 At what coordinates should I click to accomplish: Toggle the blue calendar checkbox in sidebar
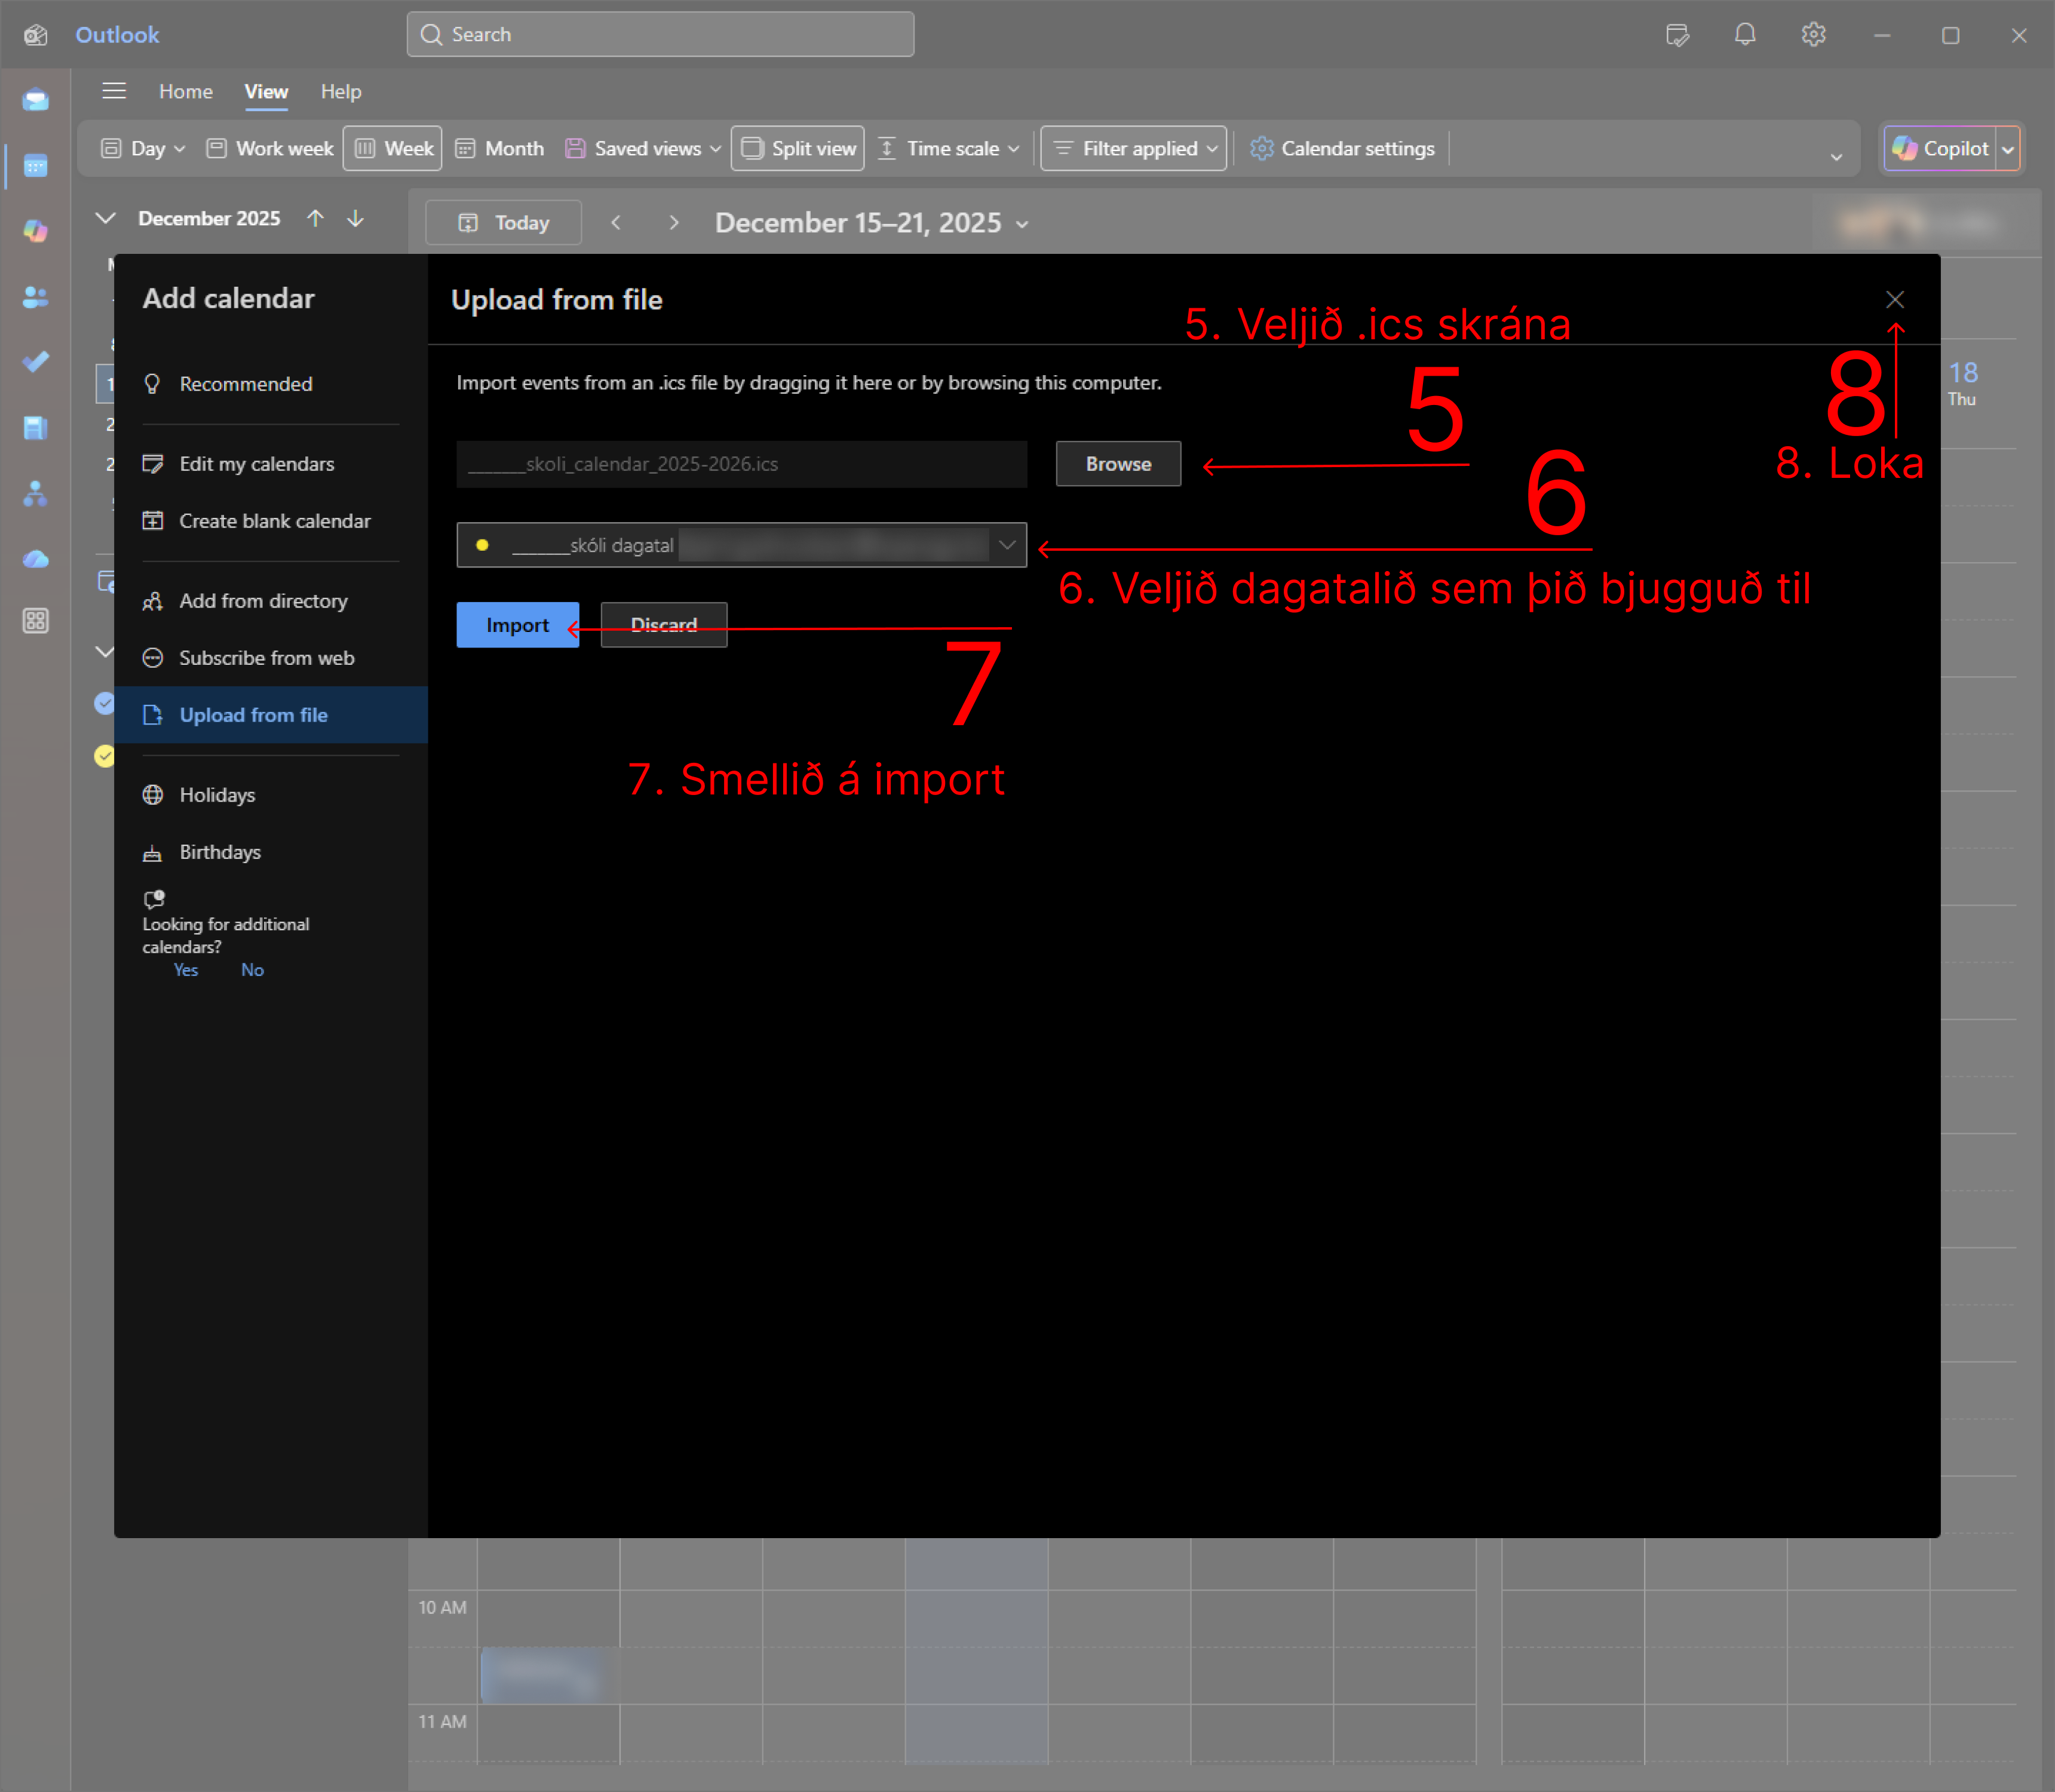[104, 703]
